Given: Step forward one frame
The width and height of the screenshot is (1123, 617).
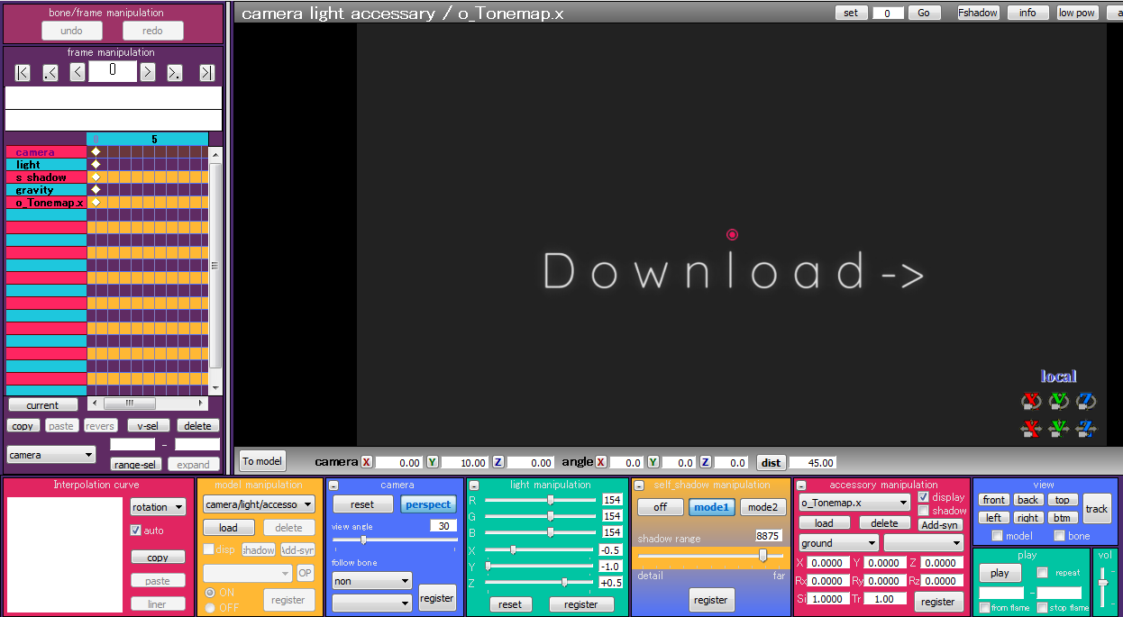Looking at the screenshot, I should pyautogui.click(x=148, y=72).
